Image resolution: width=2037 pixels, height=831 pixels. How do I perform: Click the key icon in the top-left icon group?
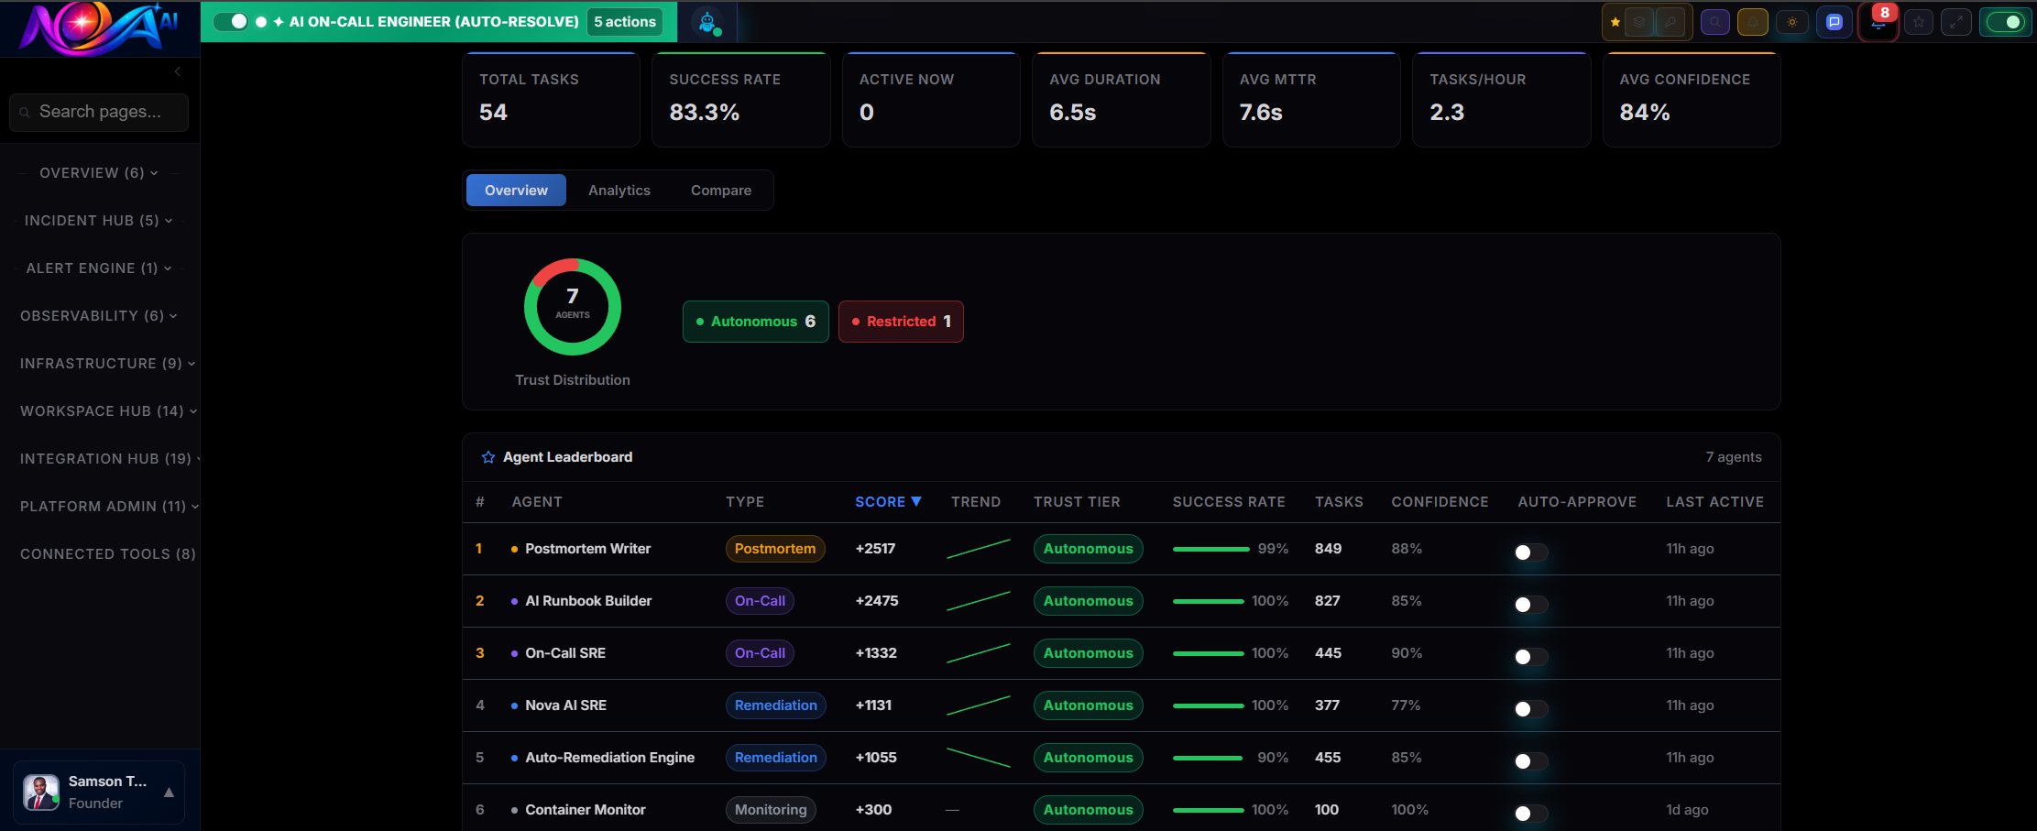1669,22
